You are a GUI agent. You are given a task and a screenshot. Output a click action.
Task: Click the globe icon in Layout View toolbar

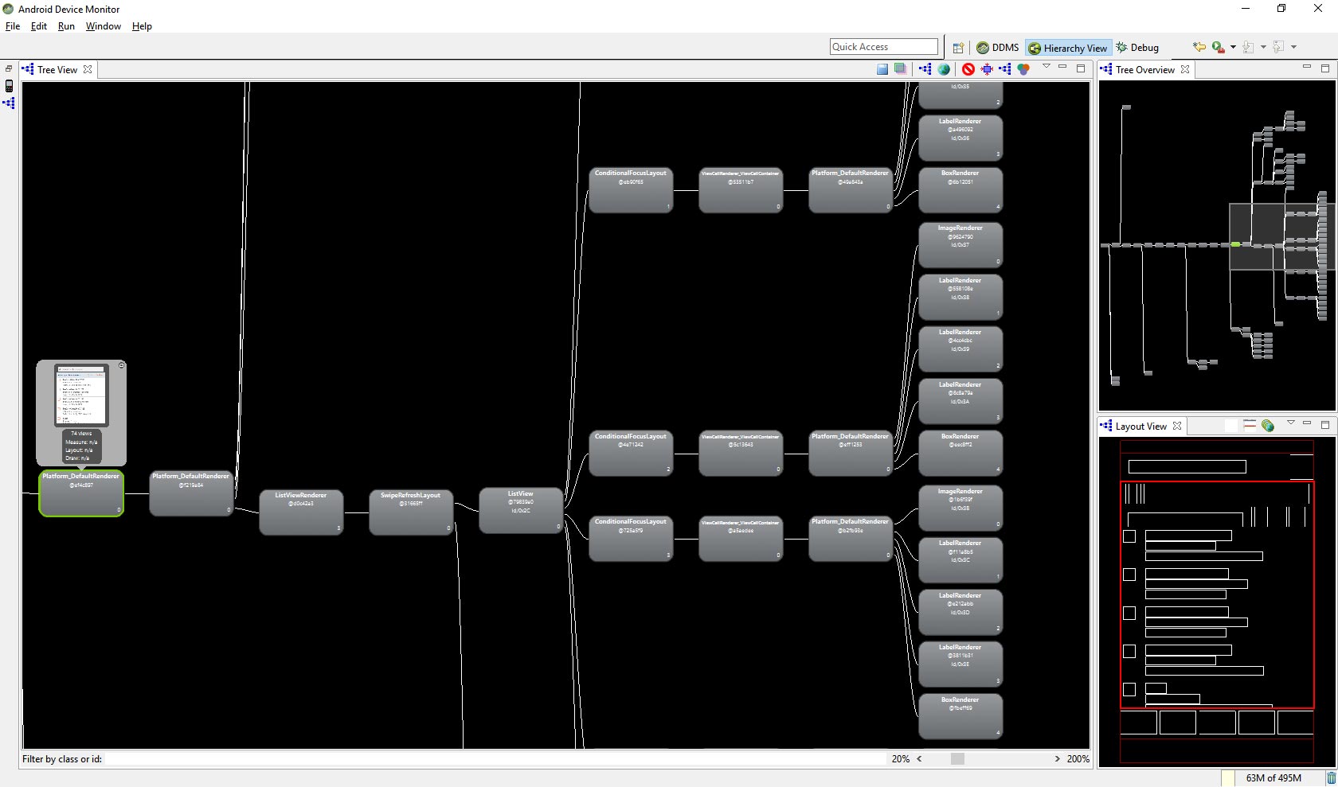coord(1268,426)
